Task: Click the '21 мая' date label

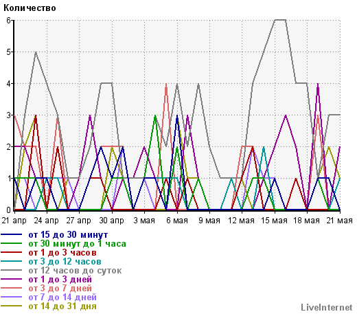Action: click(x=339, y=221)
